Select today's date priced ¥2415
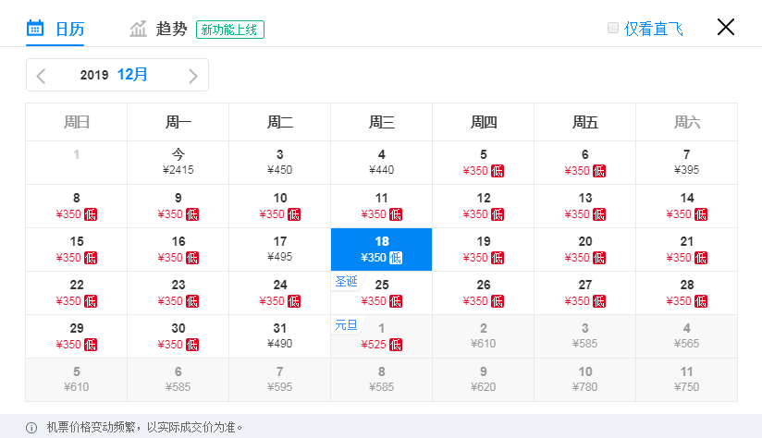The width and height of the screenshot is (762, 438). point(178,162)
